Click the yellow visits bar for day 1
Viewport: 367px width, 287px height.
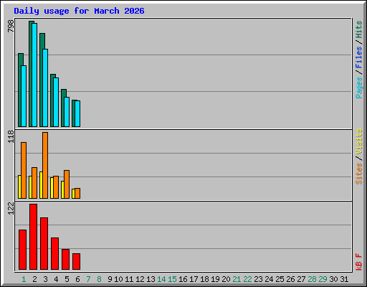(x=19, y=187)
